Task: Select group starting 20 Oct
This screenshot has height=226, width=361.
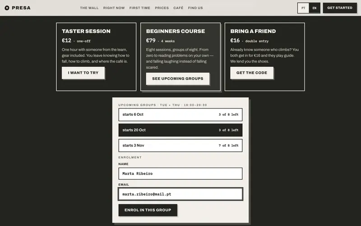Action: (180, 130)
